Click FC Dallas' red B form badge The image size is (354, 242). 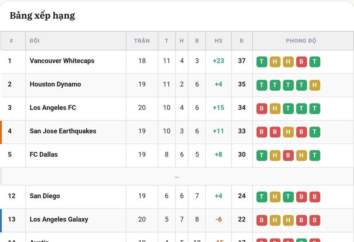[288, 155]
